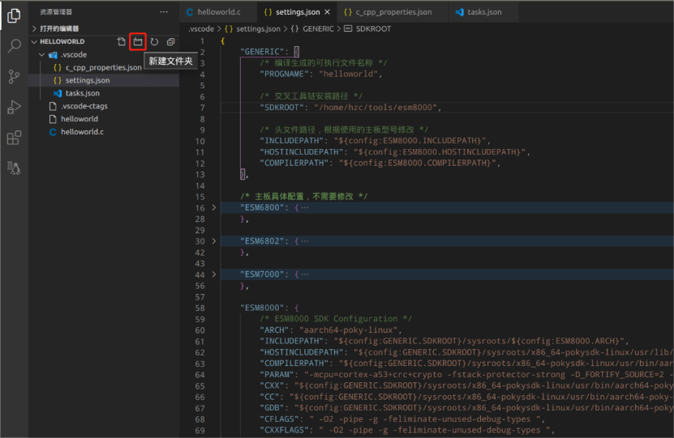Screen dimensions: 674x438
Task: Click the "HOSTINCLUDEPATH" key on line 11
Action: 303,152
